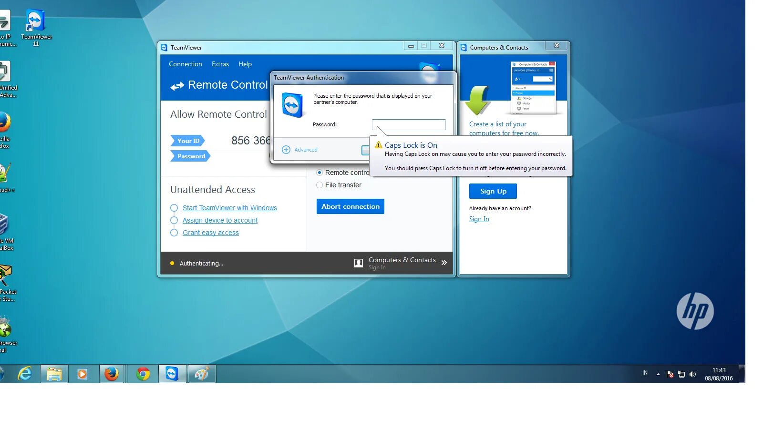Open Windows Explorer from the taskbar

pyautogui.click(x=54, y=374)
